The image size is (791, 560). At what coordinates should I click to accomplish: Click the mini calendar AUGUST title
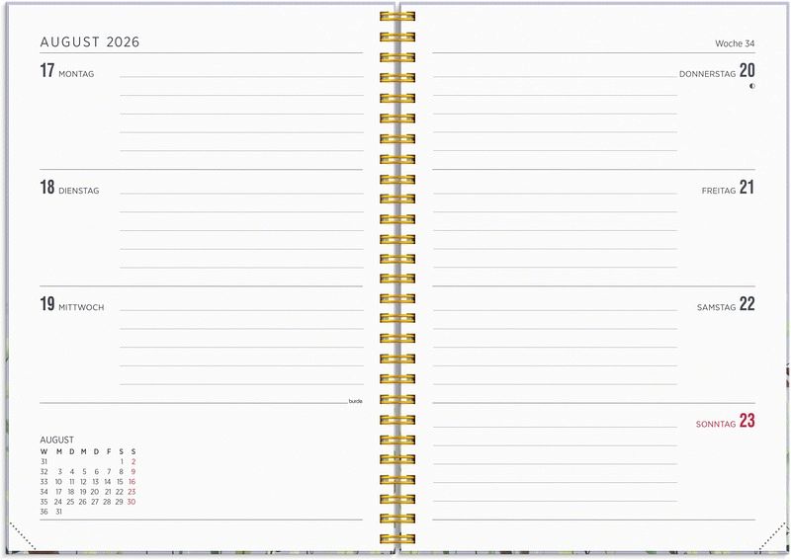pyautogui.click(x=56, y=440)
